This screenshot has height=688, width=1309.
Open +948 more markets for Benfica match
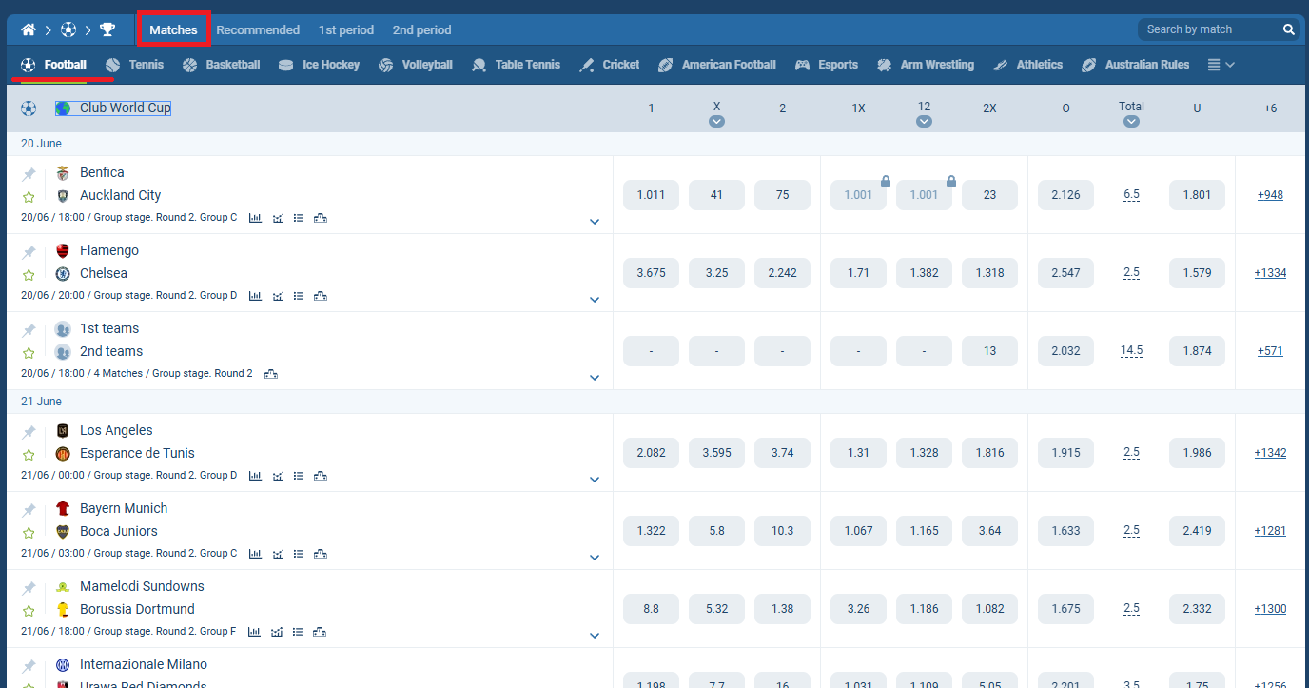click(1270, 195)
